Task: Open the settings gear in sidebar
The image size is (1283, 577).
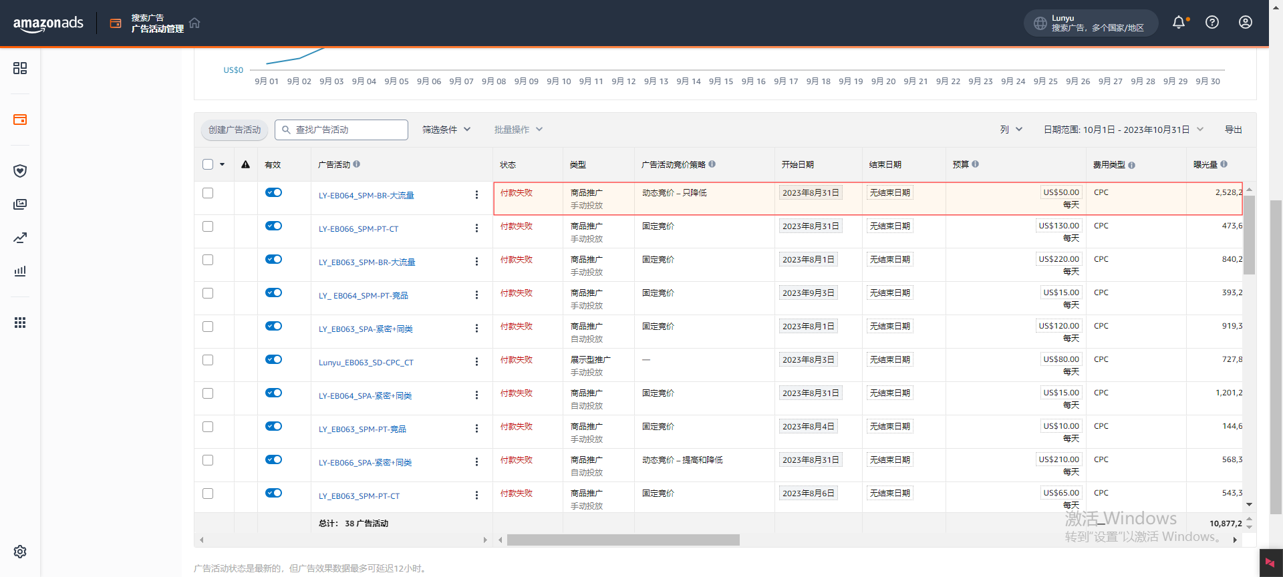Action: [20, 552]
